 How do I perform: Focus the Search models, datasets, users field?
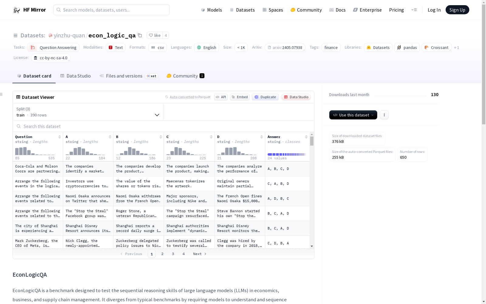(x=111, y=10)
